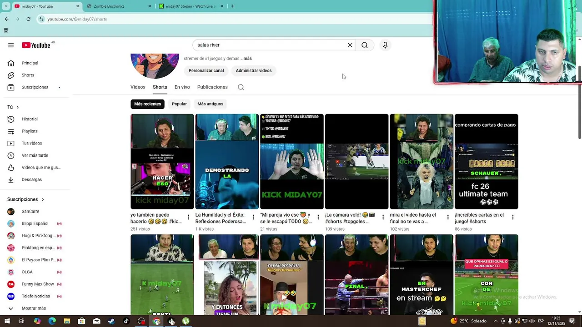Open Steam from the taskbar
This screenshot has width=582, height=327.
click(x=111, y=321)
